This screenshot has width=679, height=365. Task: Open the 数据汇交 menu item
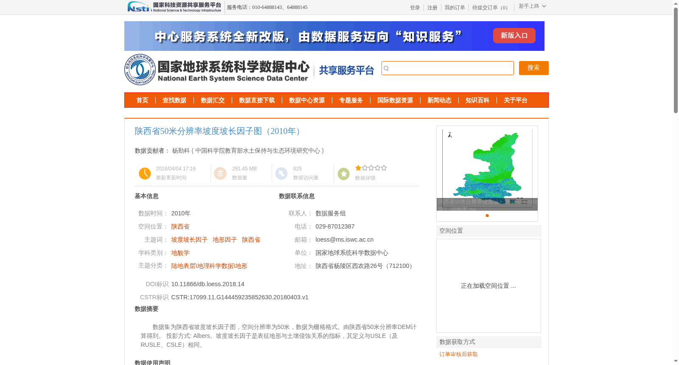click(x=213, y=100)
